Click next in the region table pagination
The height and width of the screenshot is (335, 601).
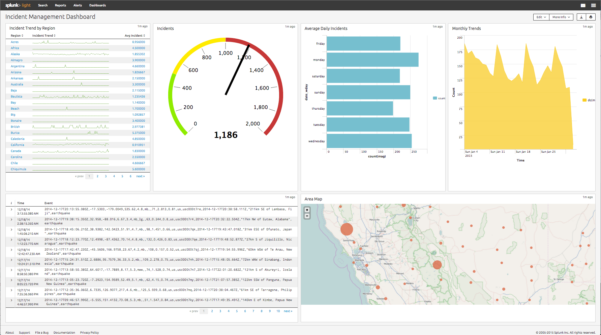tap(140, 176)
